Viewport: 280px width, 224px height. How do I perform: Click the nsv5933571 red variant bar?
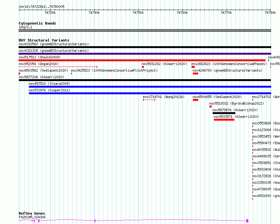pos(224,120)
